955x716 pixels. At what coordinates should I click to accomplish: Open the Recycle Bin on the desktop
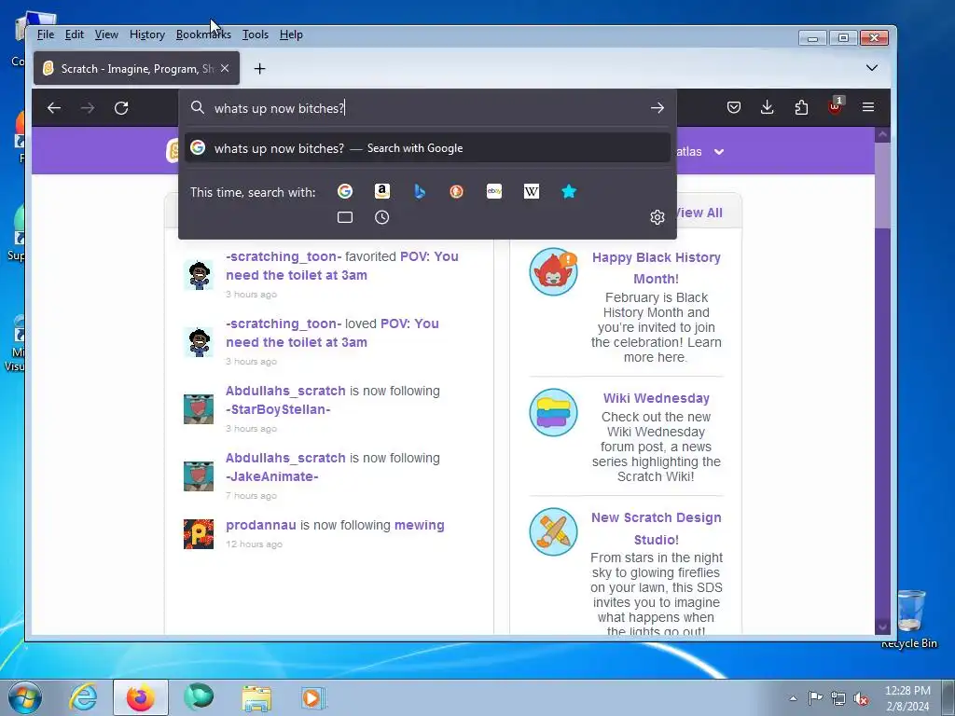click(909, 618)
